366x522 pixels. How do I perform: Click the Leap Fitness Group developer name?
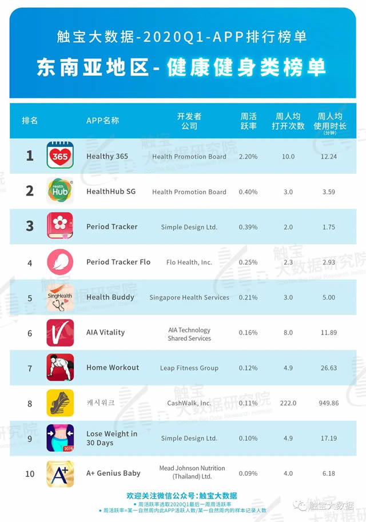[189, 368]
